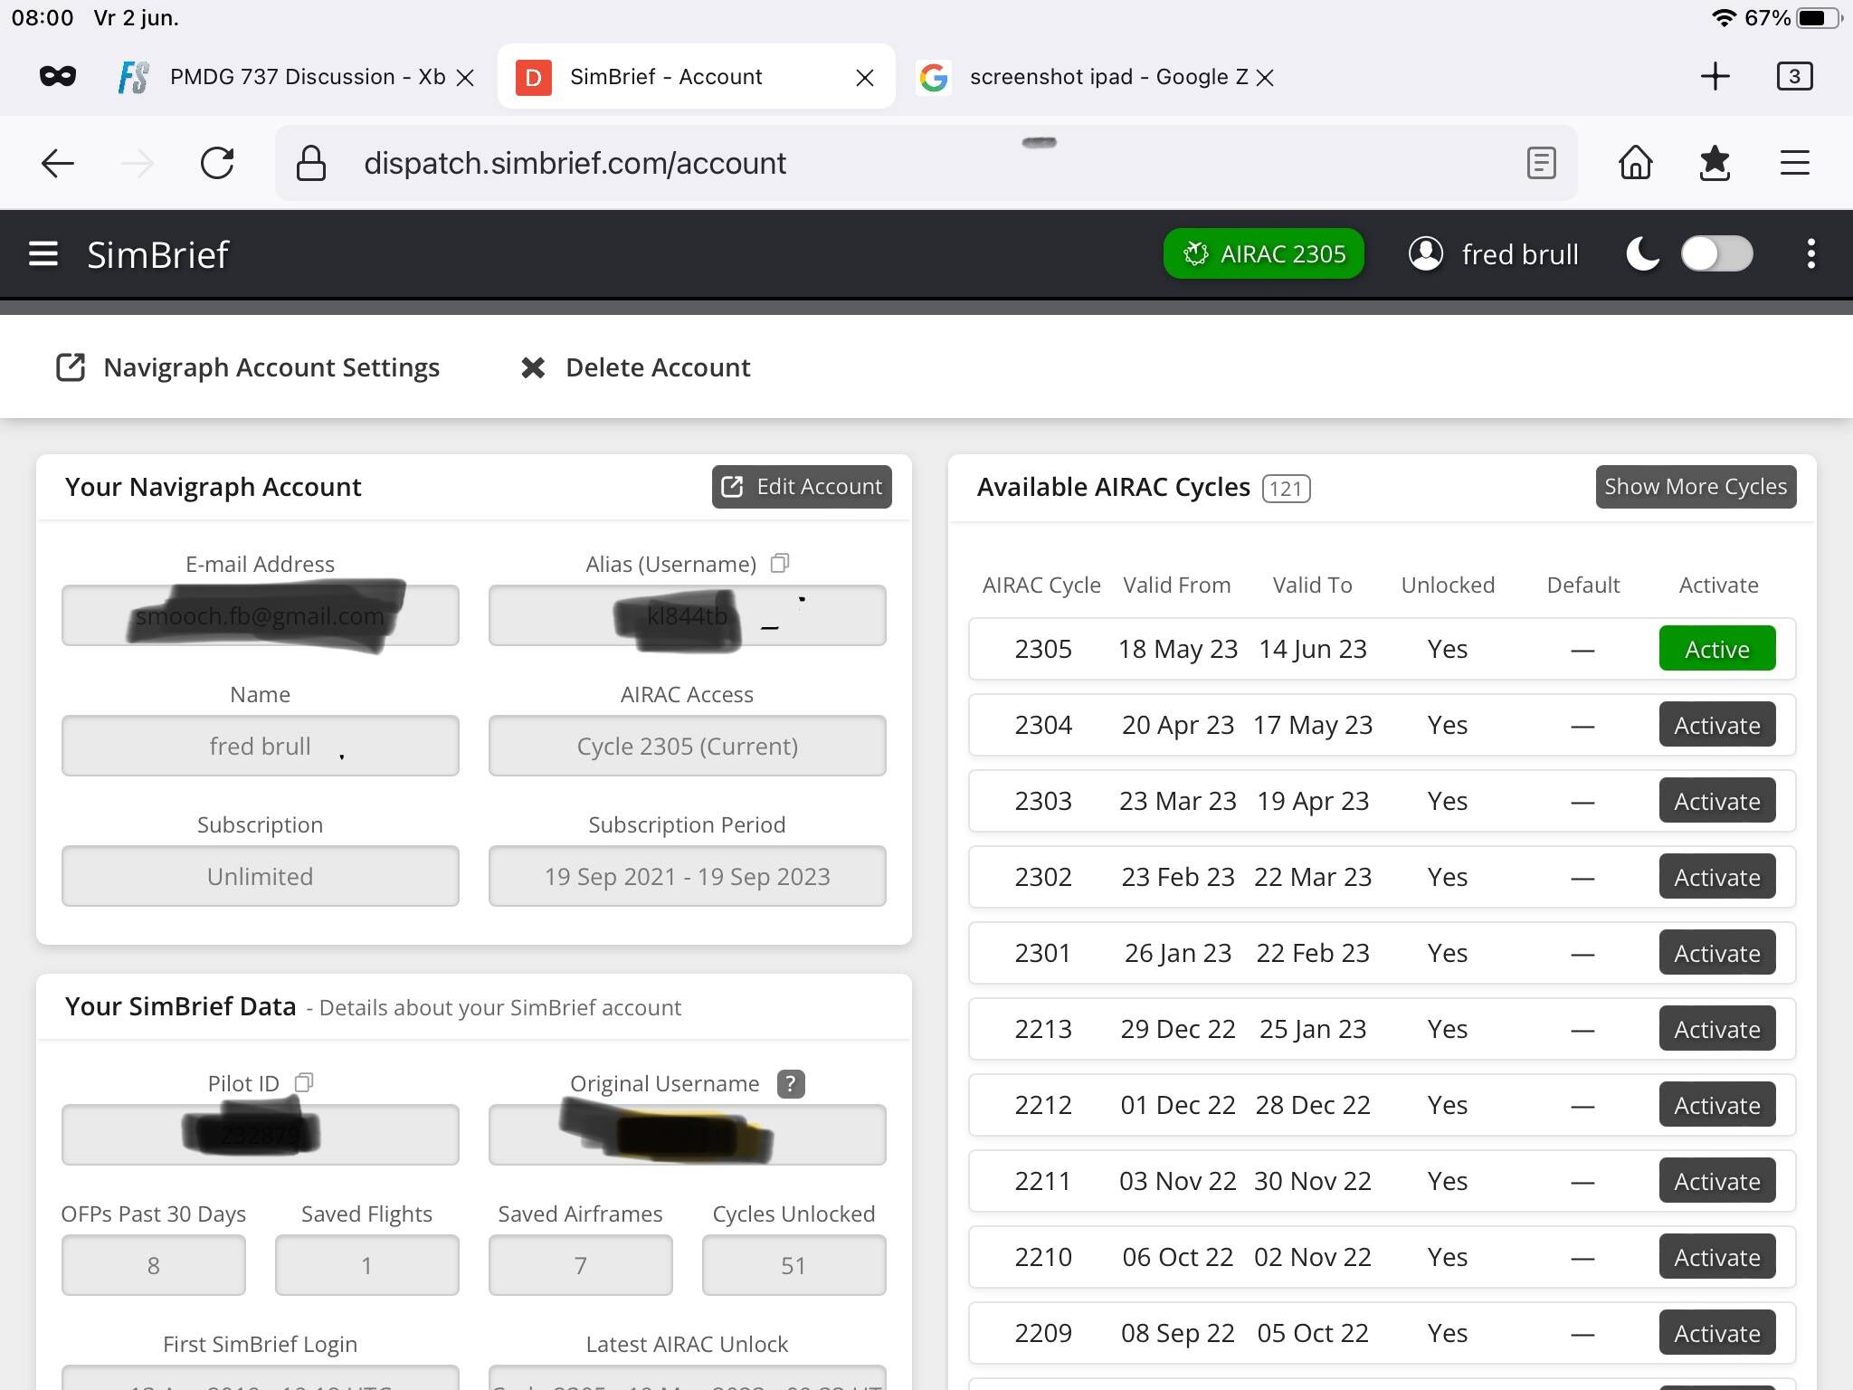This screenshot has width=1853, height=1390.
Task: Open bookmarks star icon in browser toolbar
Action: click(x=1714, y=164)
